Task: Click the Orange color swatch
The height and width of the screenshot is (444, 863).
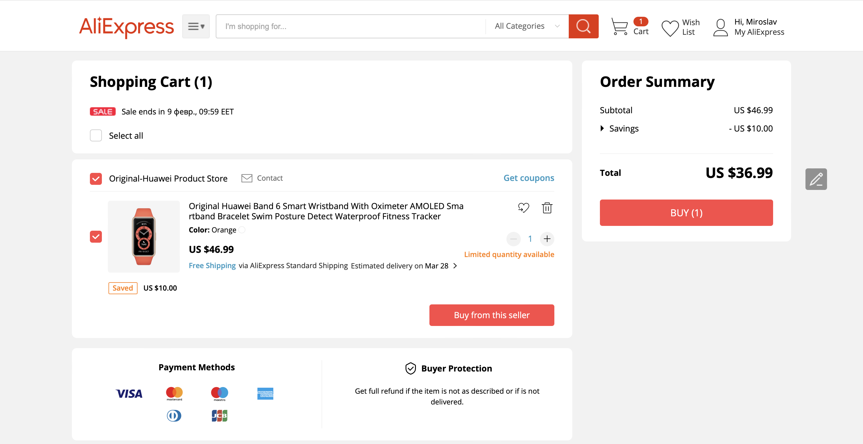Action: click(242, 230)
